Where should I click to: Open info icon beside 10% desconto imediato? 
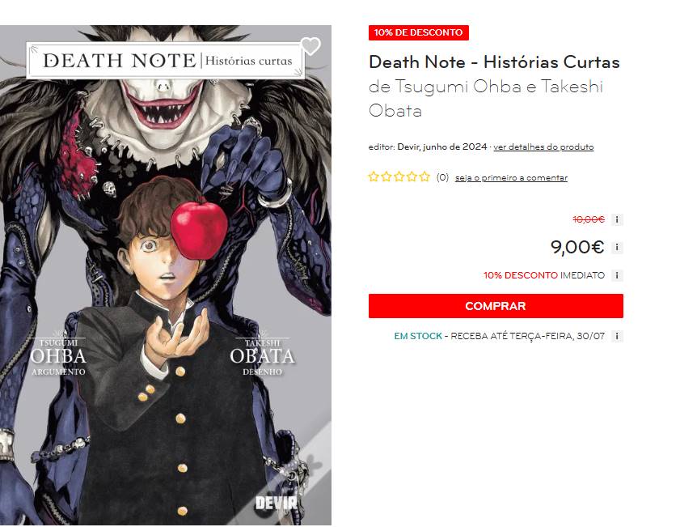pos(617,275)
